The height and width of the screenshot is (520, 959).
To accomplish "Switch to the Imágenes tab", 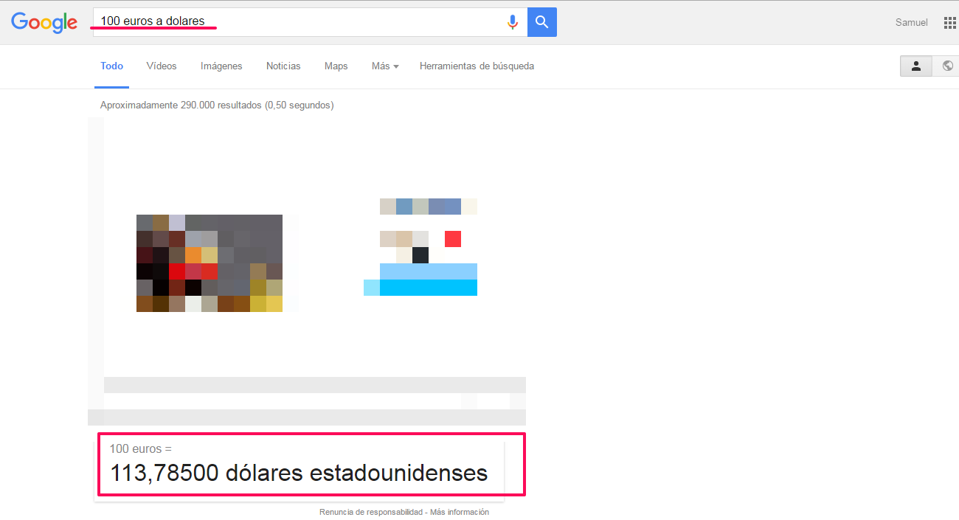I will tap(221, 66).
